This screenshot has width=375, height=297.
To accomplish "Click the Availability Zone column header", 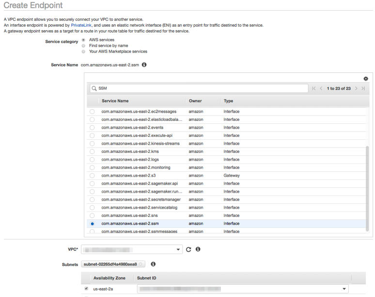I will (x=109, y=278).
